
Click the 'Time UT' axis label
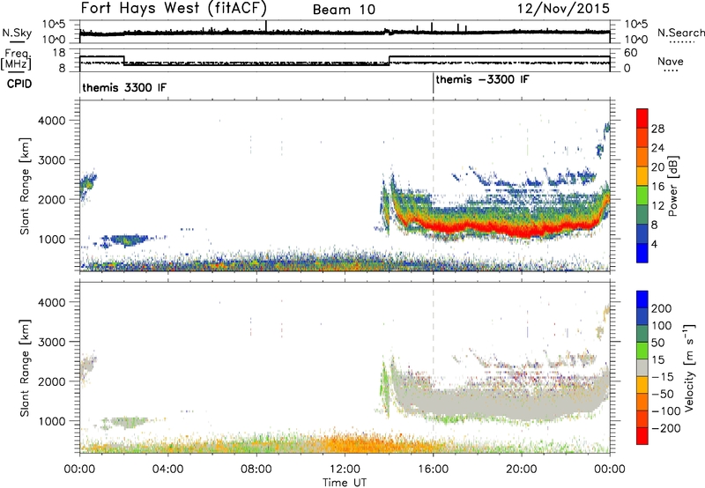tap(345, 483)
